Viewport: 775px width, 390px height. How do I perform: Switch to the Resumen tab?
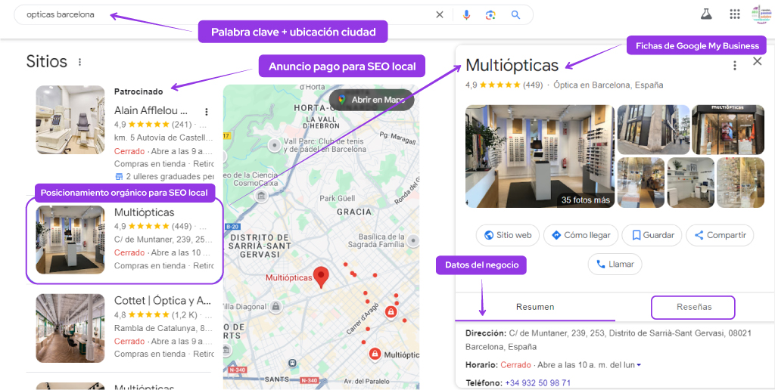click(535, 307)
